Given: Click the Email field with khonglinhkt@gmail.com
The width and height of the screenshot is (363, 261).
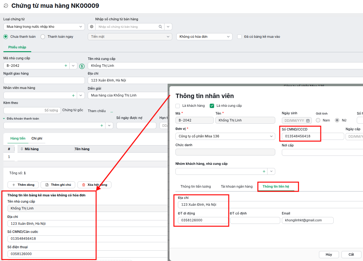Looking at the screenshot, I should (x=307, y=220).
